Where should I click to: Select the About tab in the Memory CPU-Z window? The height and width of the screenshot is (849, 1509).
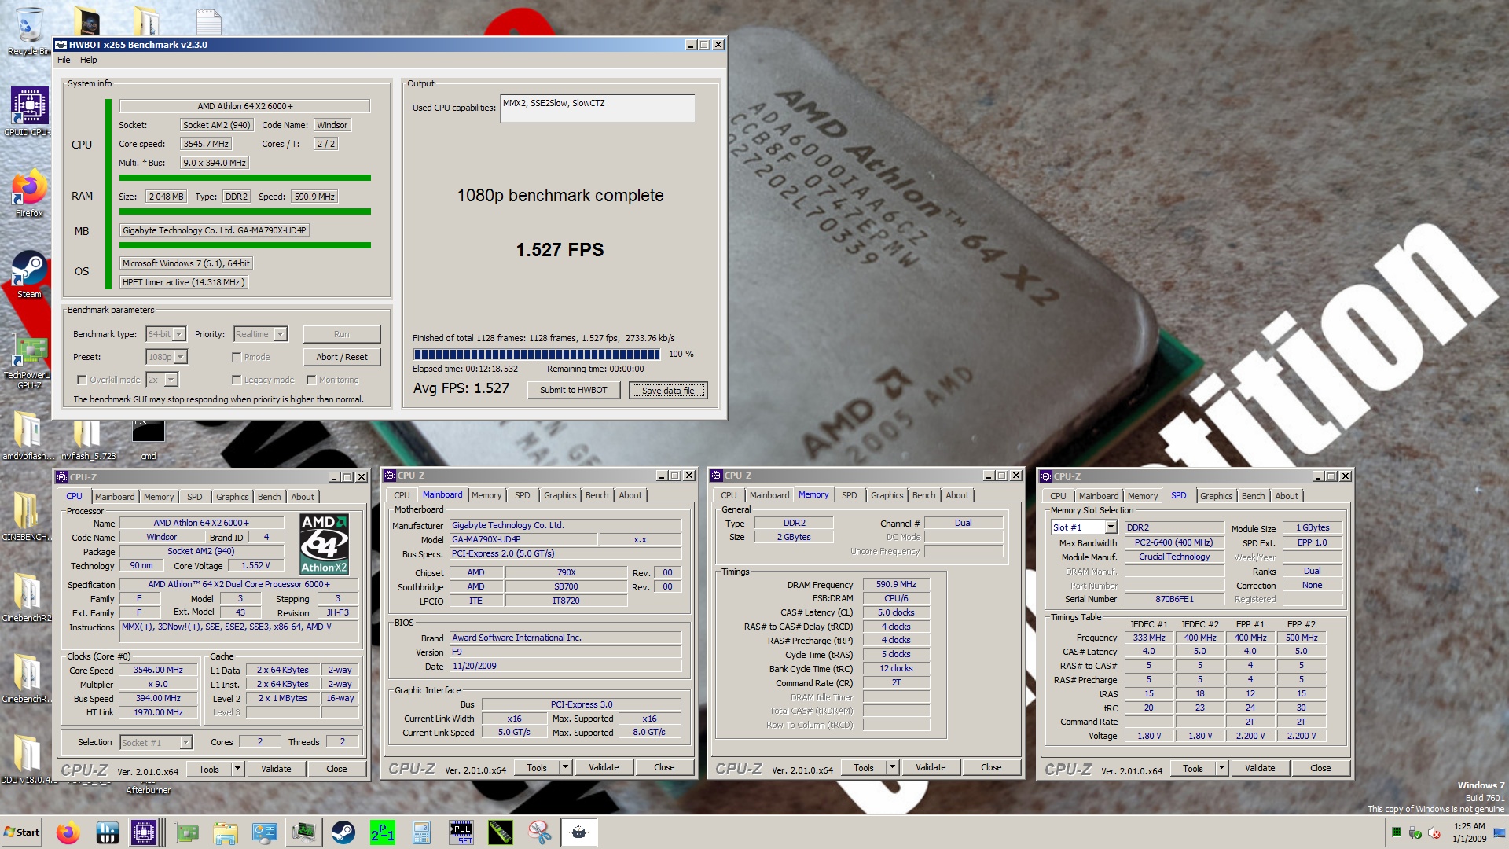coord(957,495)
